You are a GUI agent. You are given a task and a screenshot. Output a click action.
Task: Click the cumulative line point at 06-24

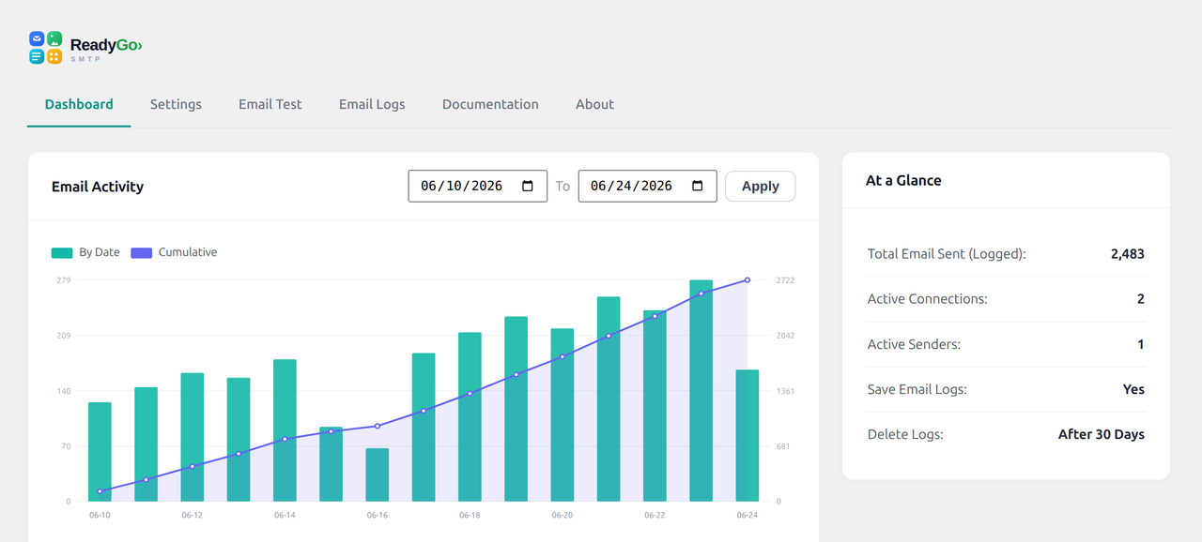pos(747,279)
